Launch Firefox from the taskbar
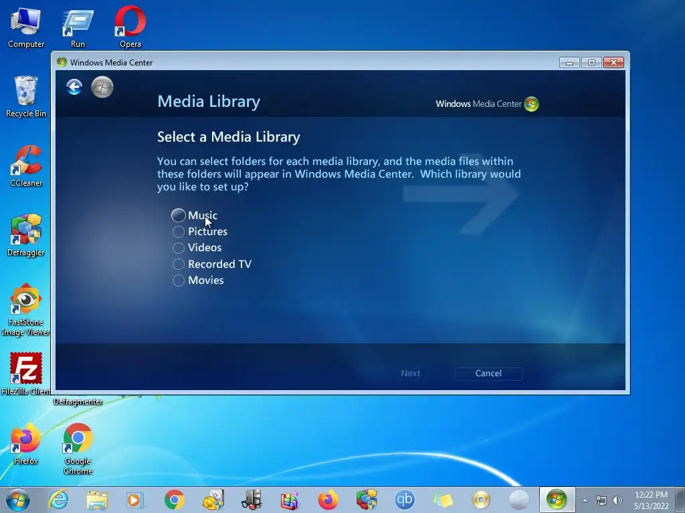Viewport: 685px width, 513px height. 328,500
